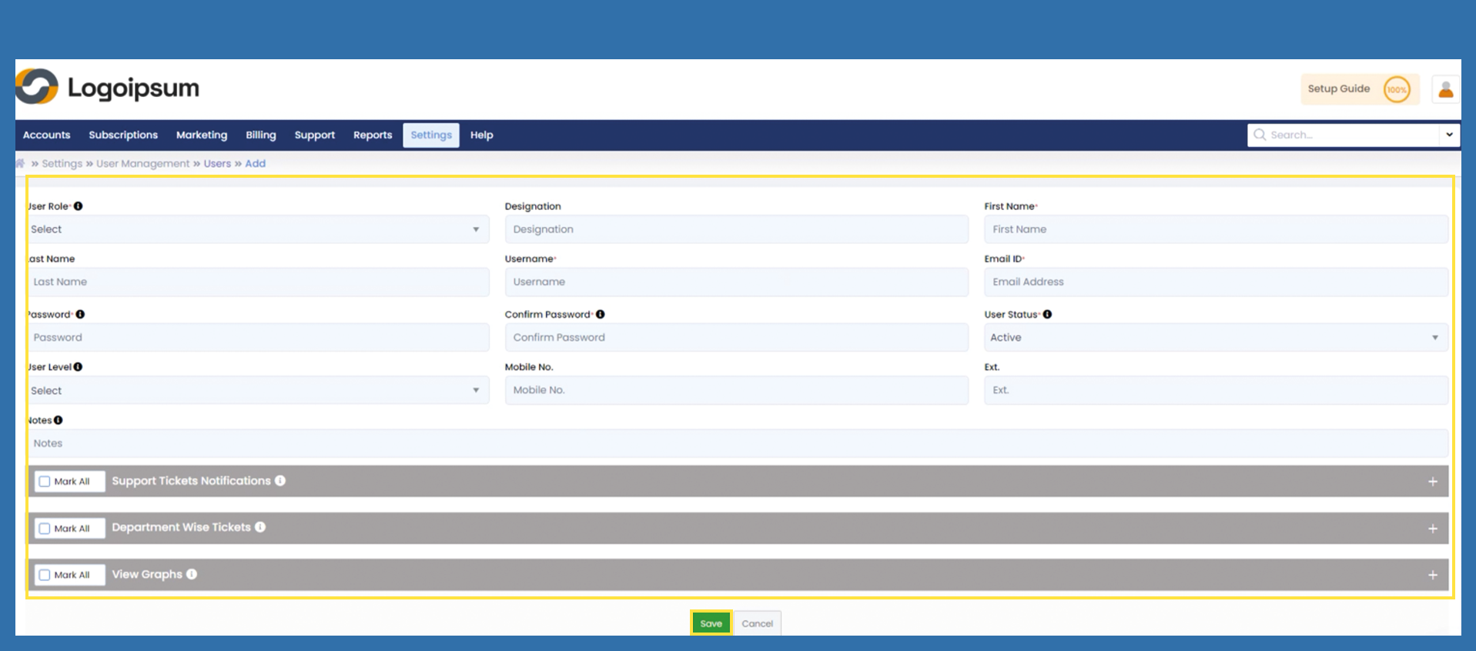1476x651 pixels.
Task: Check Mark All for View Graphs
Action: pyautogui.click(x=45, y=575)
